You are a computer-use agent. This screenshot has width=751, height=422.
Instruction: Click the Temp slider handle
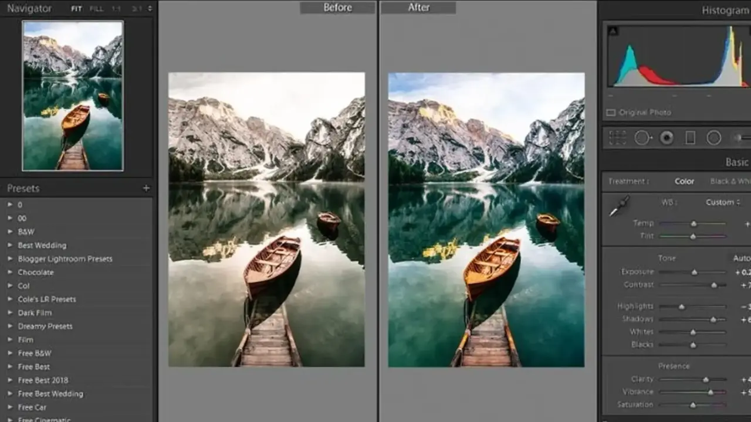pyautogui.click(x=694, y=223)
